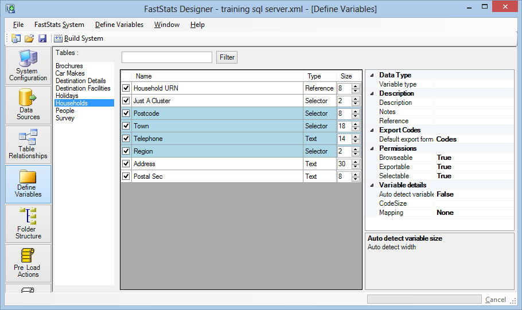Click the Telephone size spinner
The height and width of the screenshot is (310, 522).
356,139
